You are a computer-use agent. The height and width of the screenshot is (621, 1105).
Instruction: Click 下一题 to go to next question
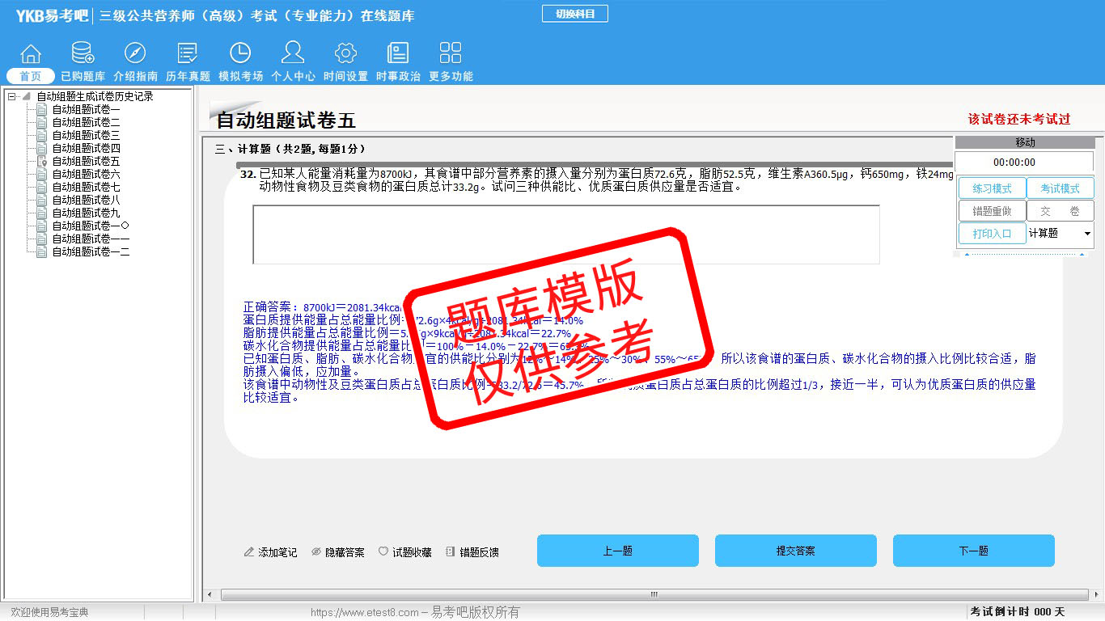click(x=973, y=551)
